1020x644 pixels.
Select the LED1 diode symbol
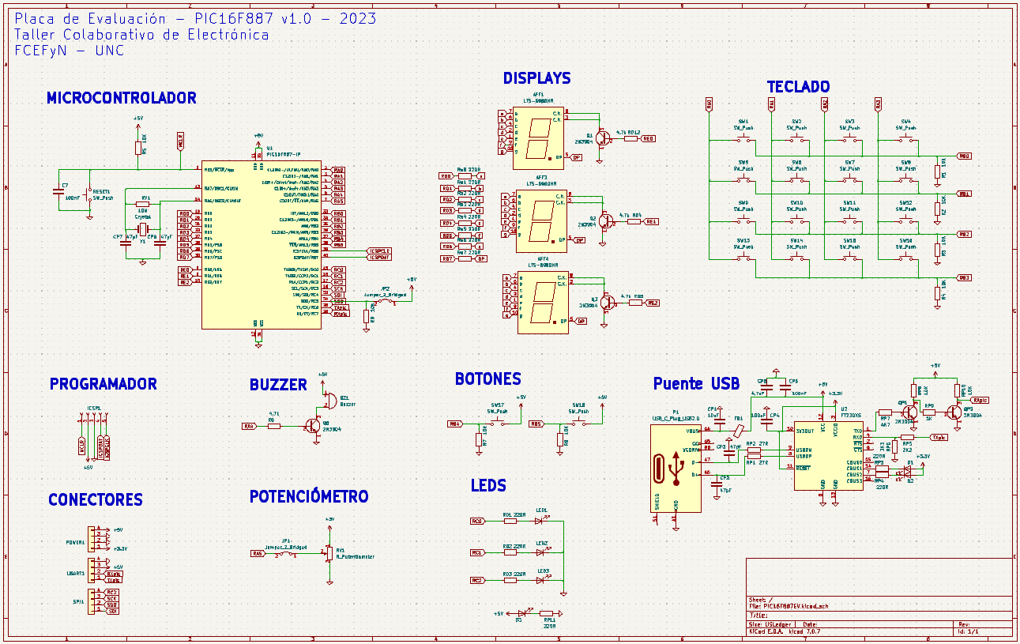tap(541, 521)
